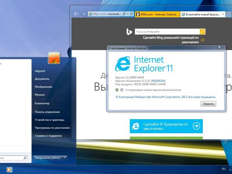Viewport: 232px width, 174px height.
Task: Click the Завершение работы button
Action: (48, 158)
